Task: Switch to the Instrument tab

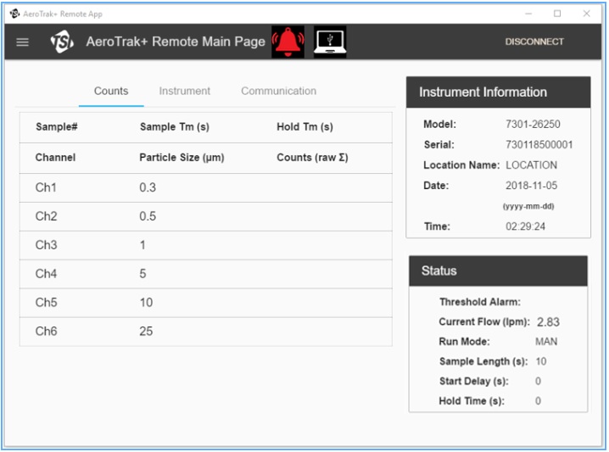Action: (184, 92)
